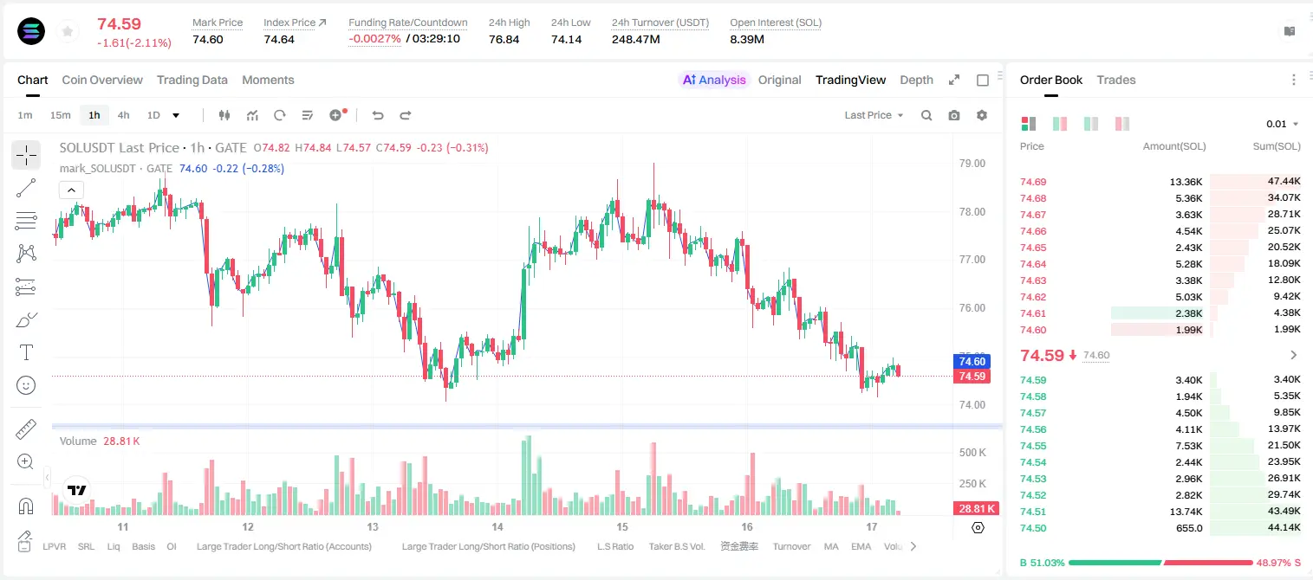Select the text annotation tool

point(26,352)
